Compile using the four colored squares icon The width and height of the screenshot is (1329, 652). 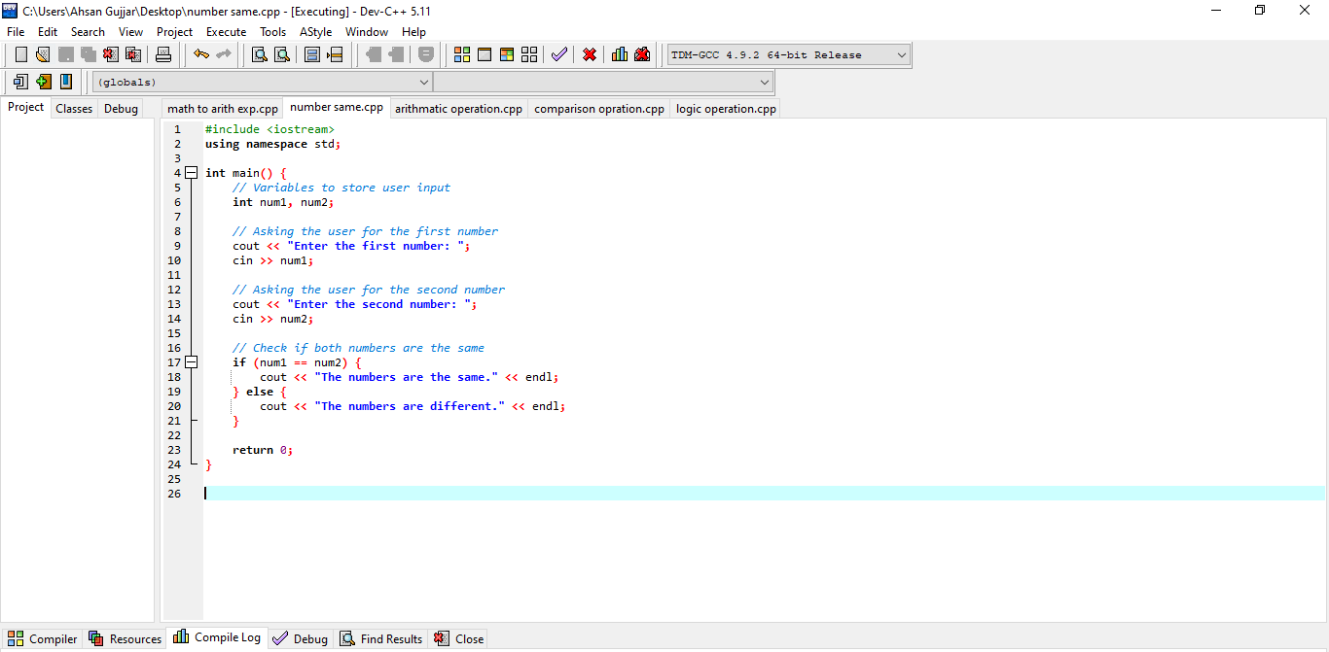pos(462,54)
